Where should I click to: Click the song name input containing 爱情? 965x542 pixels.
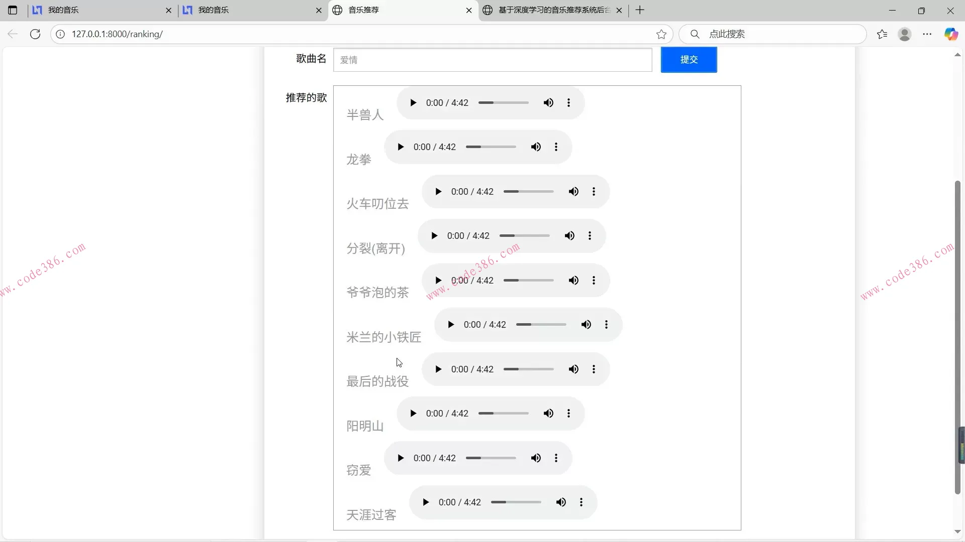click(x=492, y=59)
